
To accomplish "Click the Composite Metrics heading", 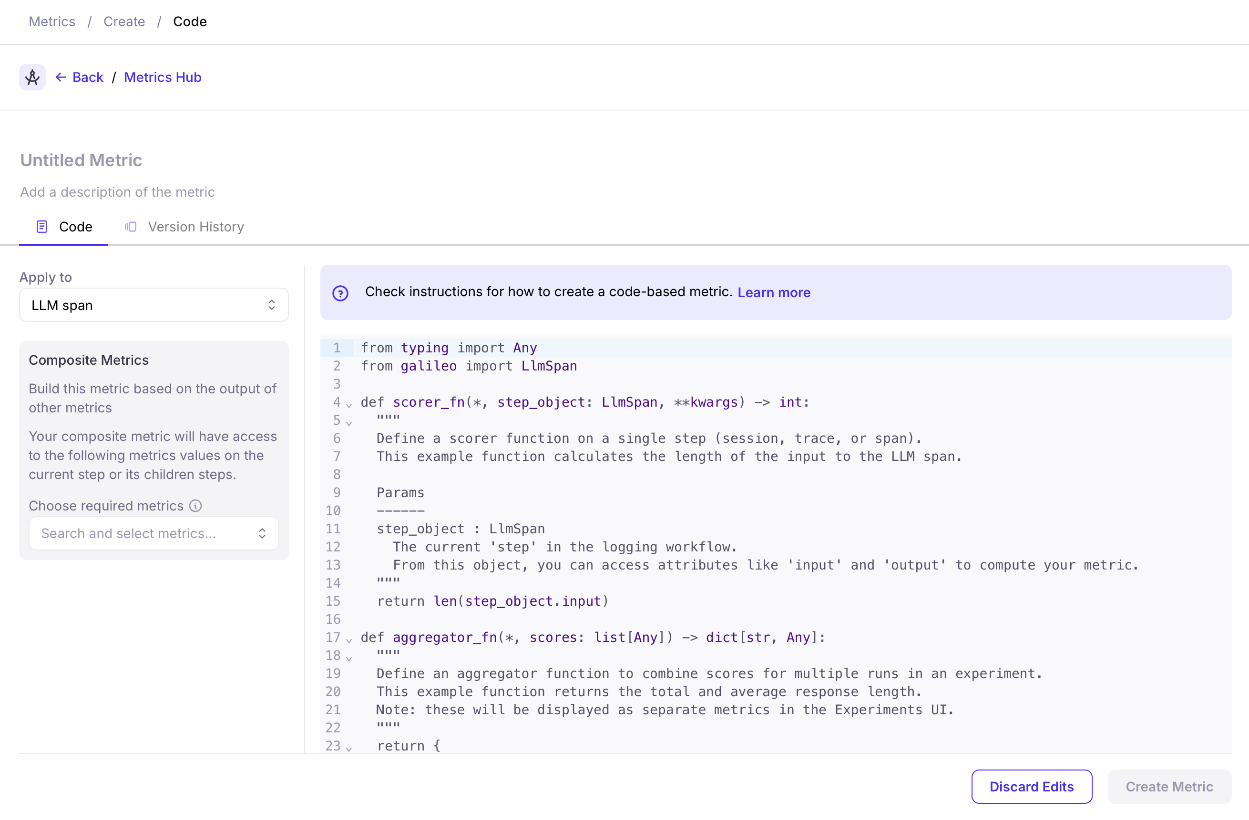I will [89, 360].
